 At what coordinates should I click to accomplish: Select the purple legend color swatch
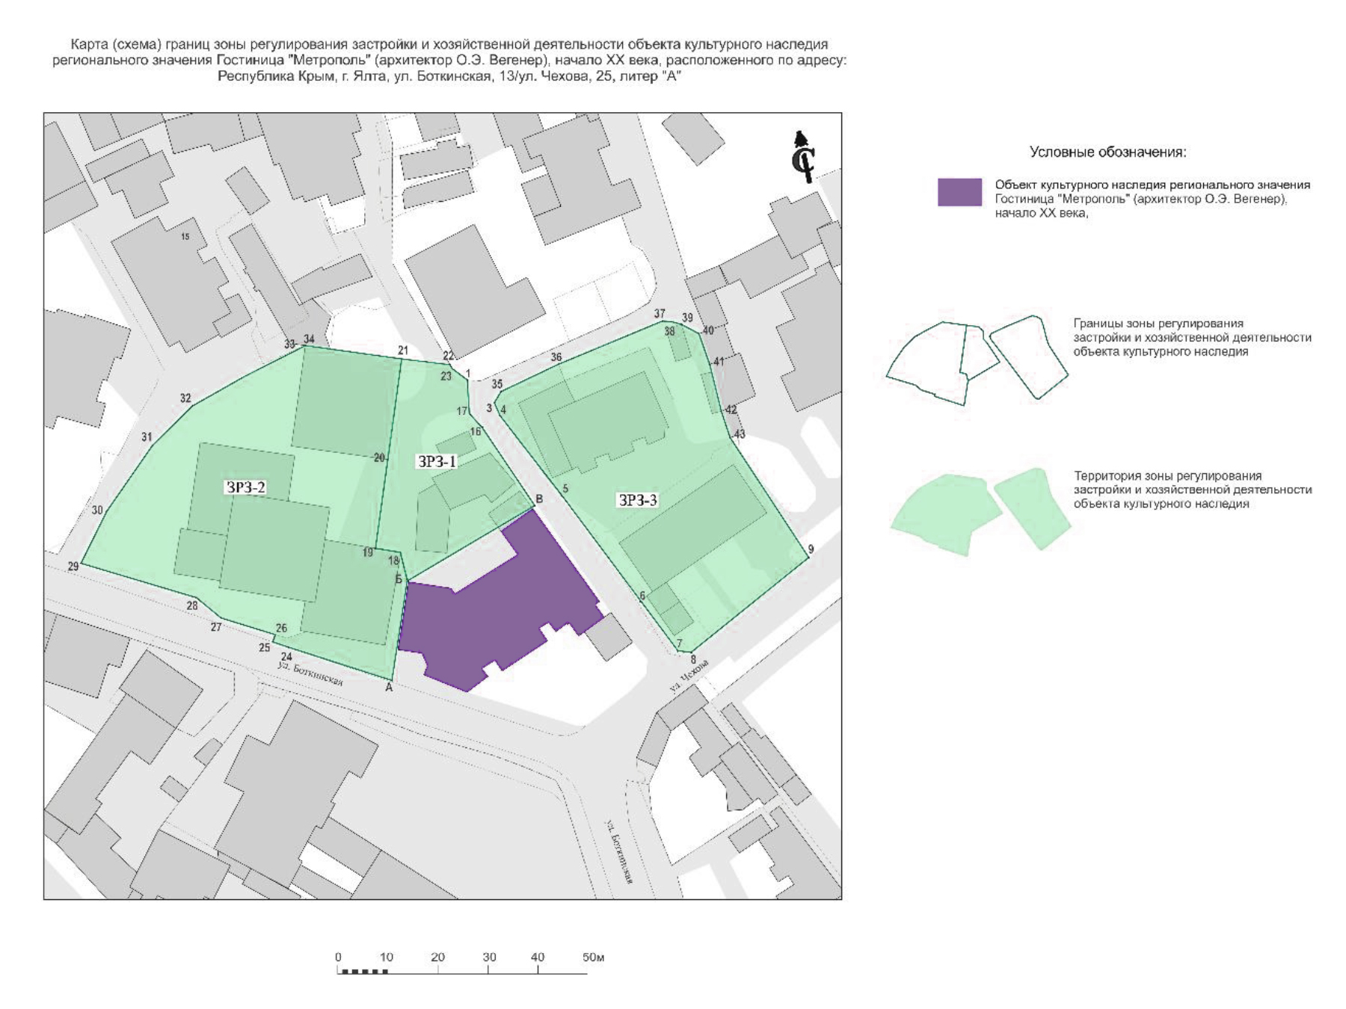click(x=959, y=192)
